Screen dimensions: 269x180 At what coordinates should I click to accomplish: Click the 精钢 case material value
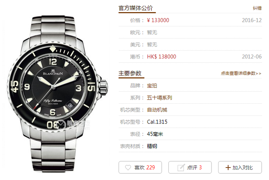click(152, 146)
